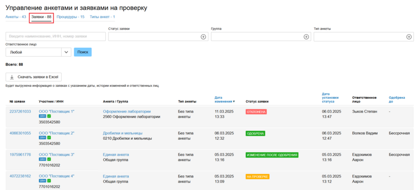Click the Поиск button

point(83,52)
